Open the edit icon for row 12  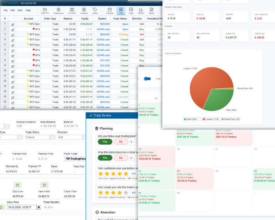(13, 82)
